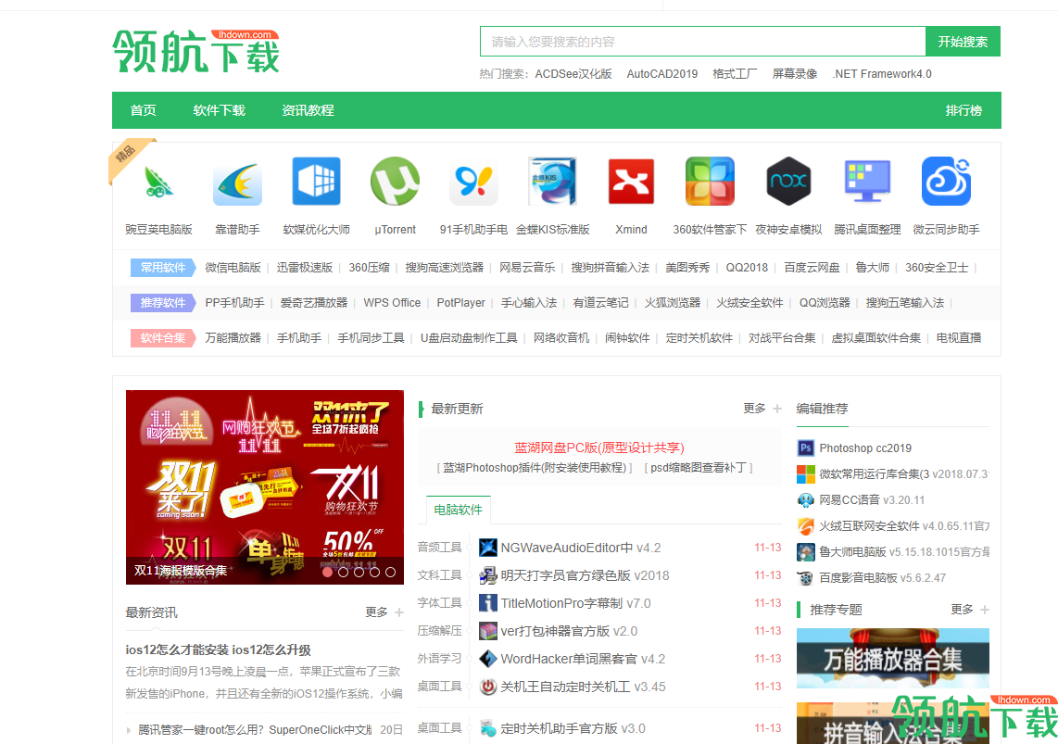Open the 万能播放器合集 topic image
Image resolution: width=1058 pixels, height=744 pixels.
(x=893, y=659)
